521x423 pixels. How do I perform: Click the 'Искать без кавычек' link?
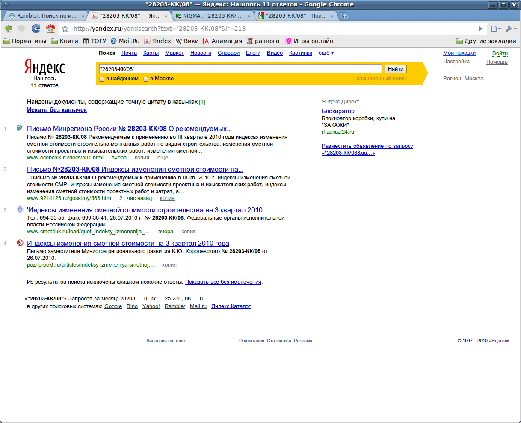point(57,110)
